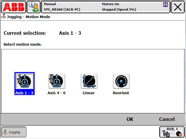The height and width of the screenshot is (139, 186).
Task: Cancel the motion mode selection
Action: click(x=167, y=119)
